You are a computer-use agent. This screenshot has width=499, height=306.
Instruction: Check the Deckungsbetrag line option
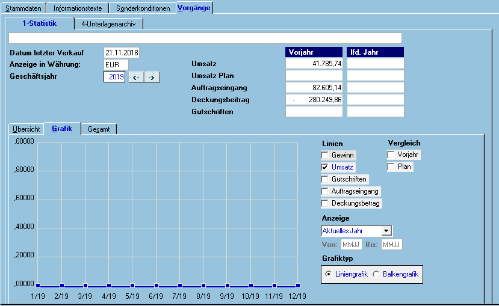[324, 203]
